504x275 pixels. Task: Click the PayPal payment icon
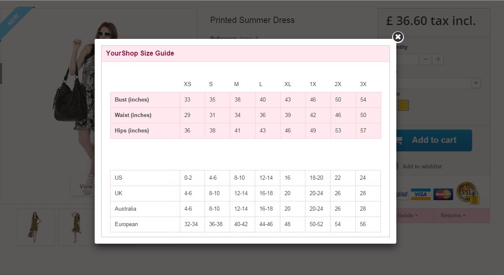[x=402, y=195]
